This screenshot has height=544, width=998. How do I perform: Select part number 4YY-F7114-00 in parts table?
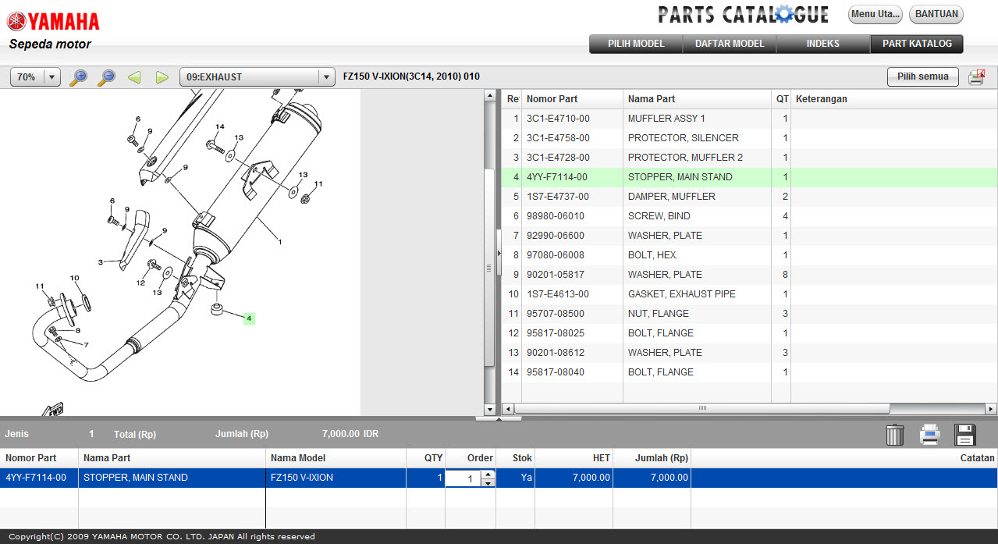pos(557,177)
